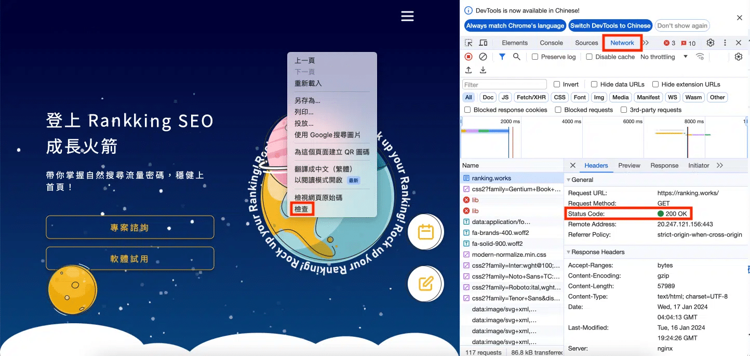
Task: Click the export HAR download icon
Action: [x=483, y=70]
